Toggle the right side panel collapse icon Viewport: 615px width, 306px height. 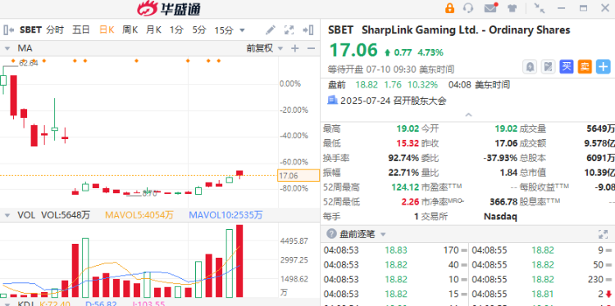(x=308, y=30)
